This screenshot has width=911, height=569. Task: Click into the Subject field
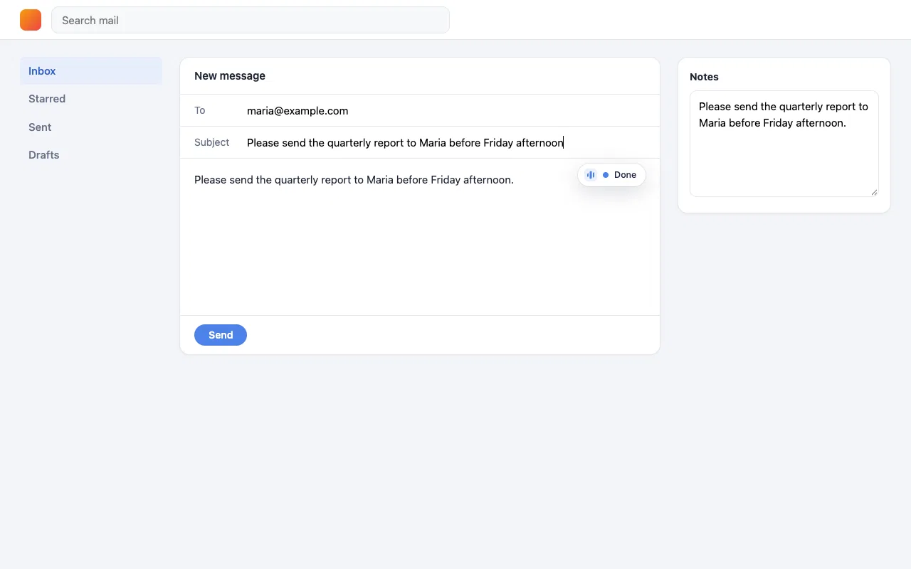[446, 143]
